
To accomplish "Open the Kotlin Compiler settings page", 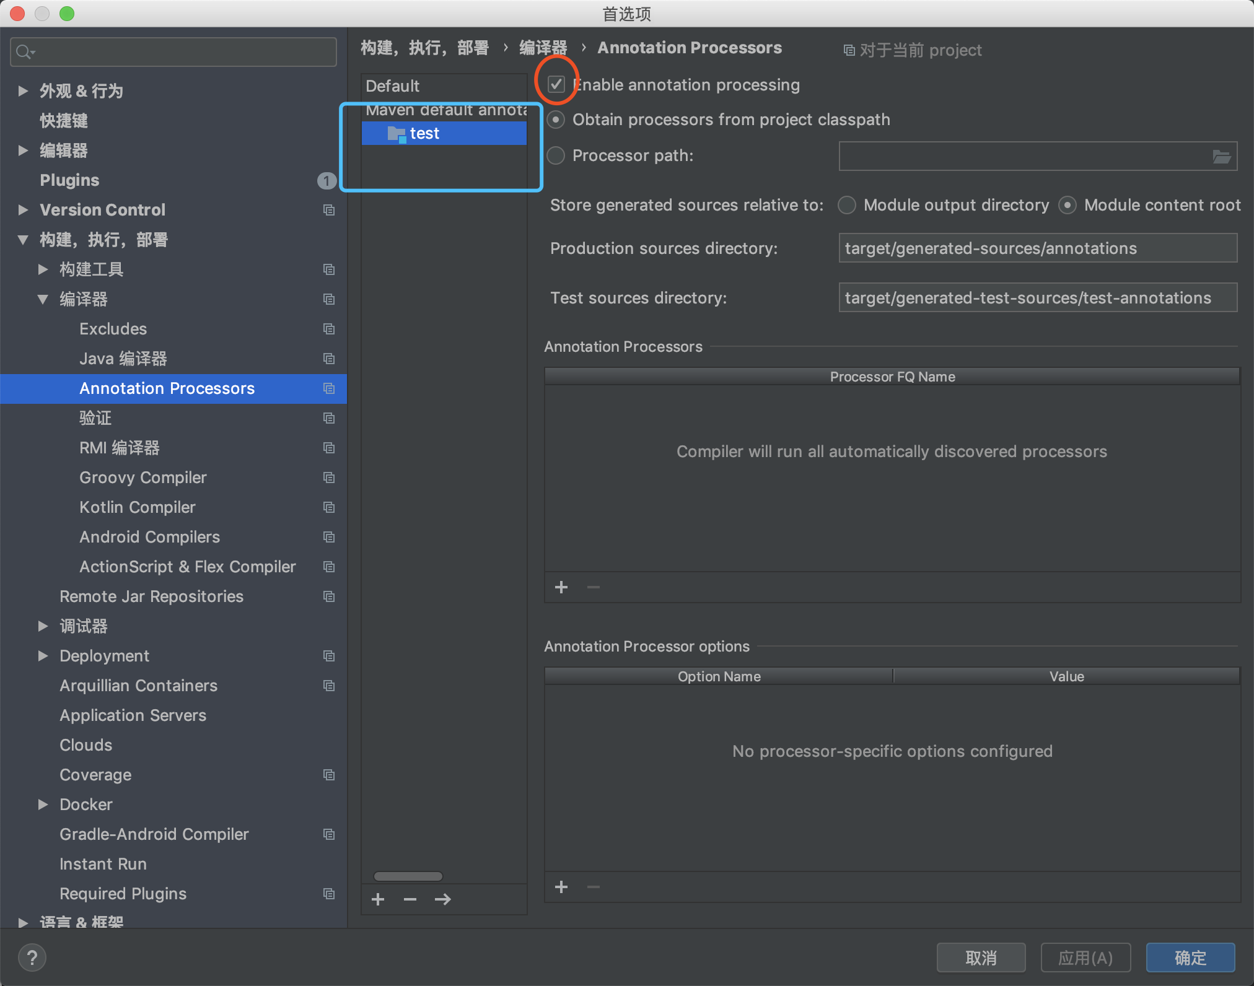I will pyautogui.click(x=137, y=507).
